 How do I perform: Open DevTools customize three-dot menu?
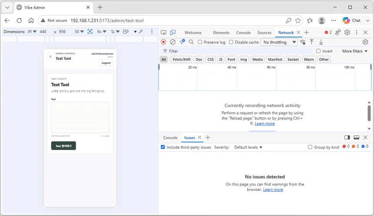[x=356, y=33]
